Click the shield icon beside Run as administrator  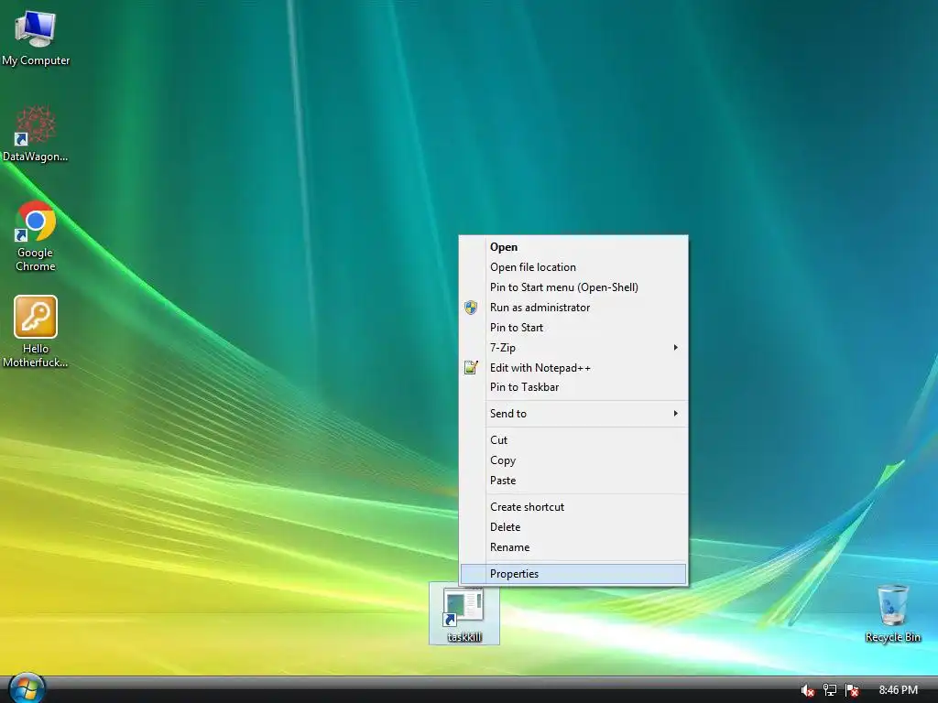471,308
